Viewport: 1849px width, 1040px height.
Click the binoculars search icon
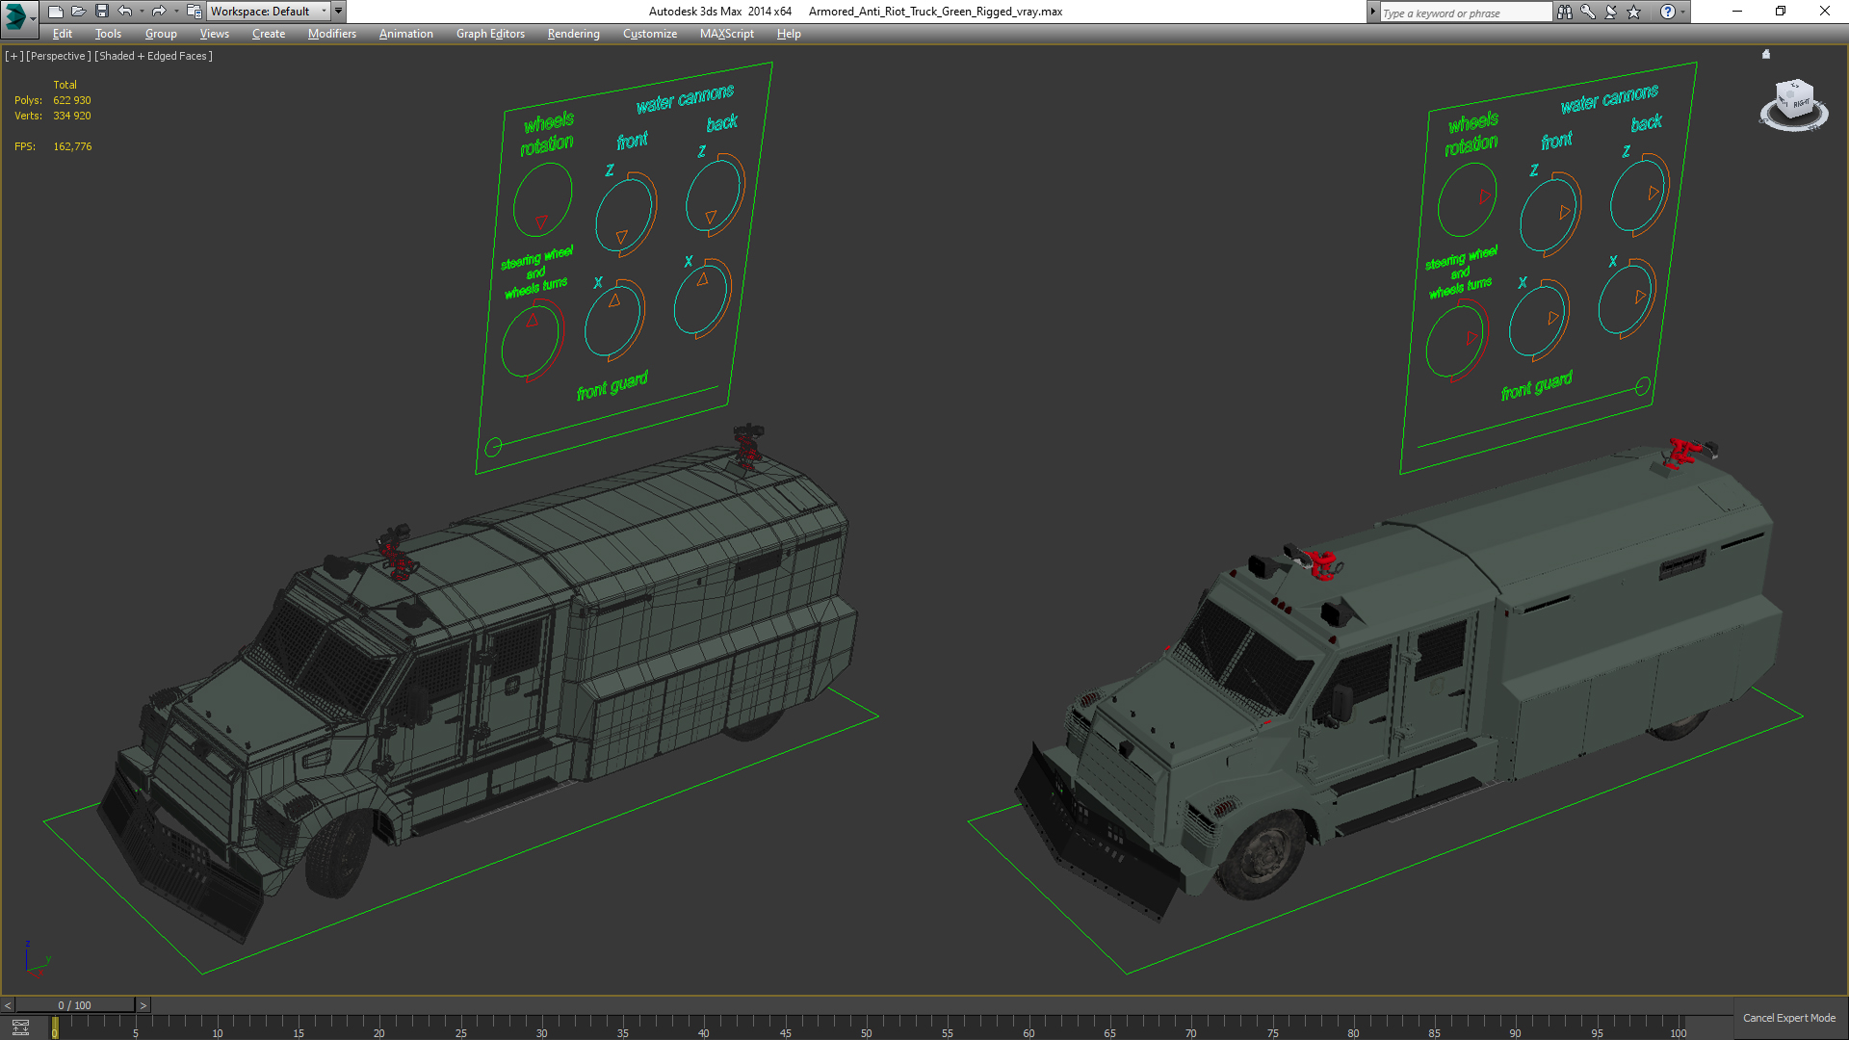point(1565,12)
